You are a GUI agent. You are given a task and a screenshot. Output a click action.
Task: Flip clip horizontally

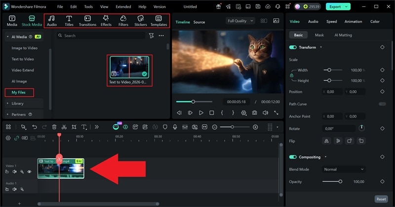click(326, 141)
